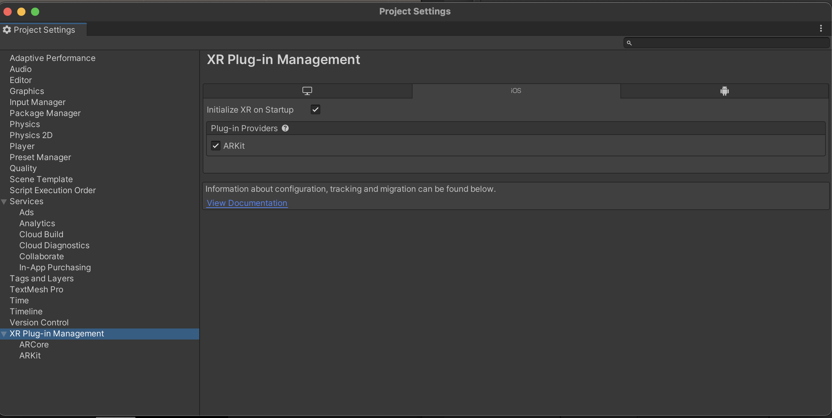Click the search magnifier icon
The width and height of the screenshot is (832, 418).
(x=629, y=43)
